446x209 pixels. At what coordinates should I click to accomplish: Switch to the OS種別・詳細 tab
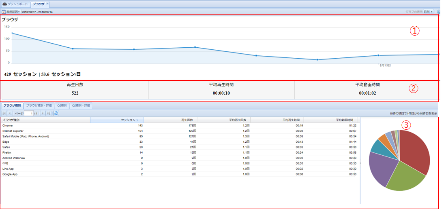[81, 106]
